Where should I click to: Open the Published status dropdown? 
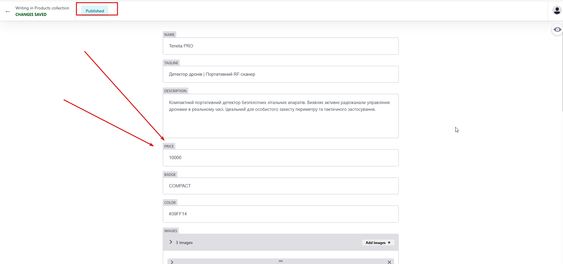(x=95, y=11)
